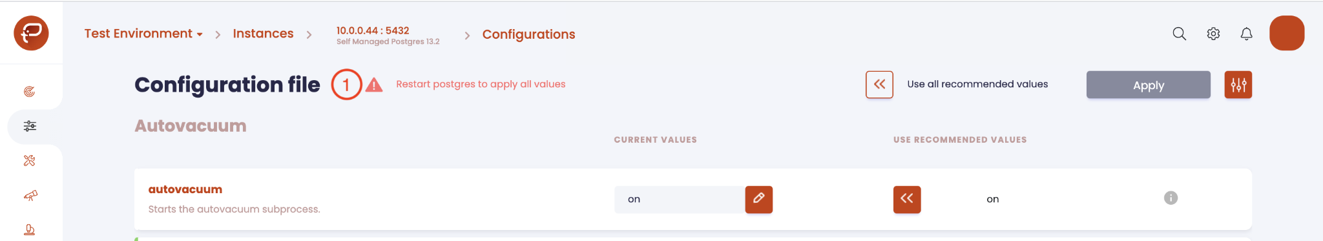The width and height of the screenshot is (1323, 241).
Task: Apply all recommended values arrow button
Action: point(879,85)
